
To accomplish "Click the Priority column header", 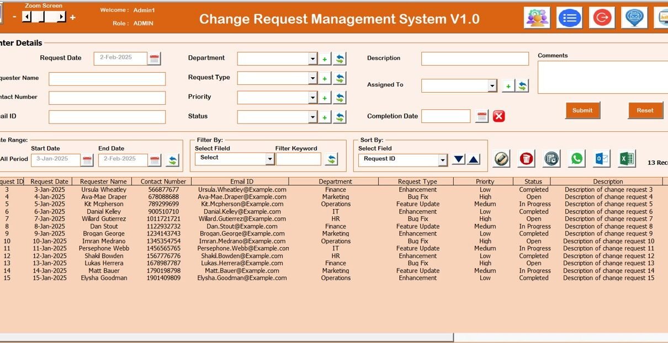I will click(485, 181).
